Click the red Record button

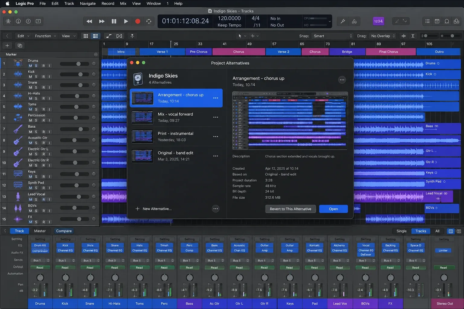[x=138, y=21]
